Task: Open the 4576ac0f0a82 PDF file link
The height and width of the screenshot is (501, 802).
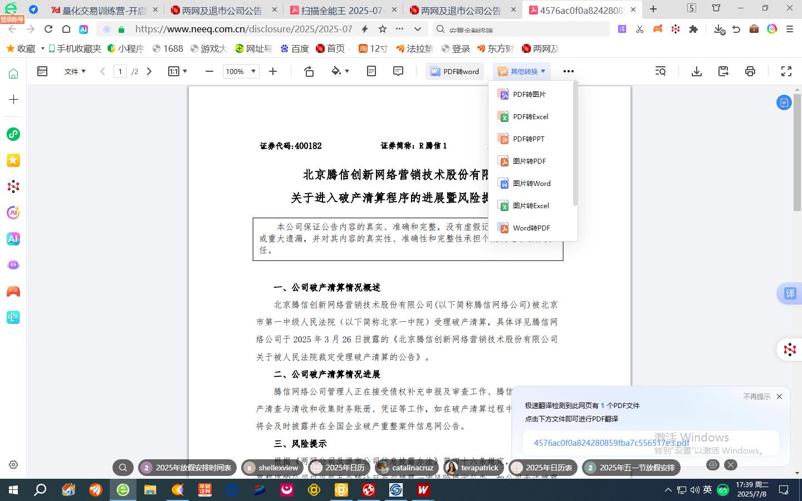Action: tap(612, 443)
